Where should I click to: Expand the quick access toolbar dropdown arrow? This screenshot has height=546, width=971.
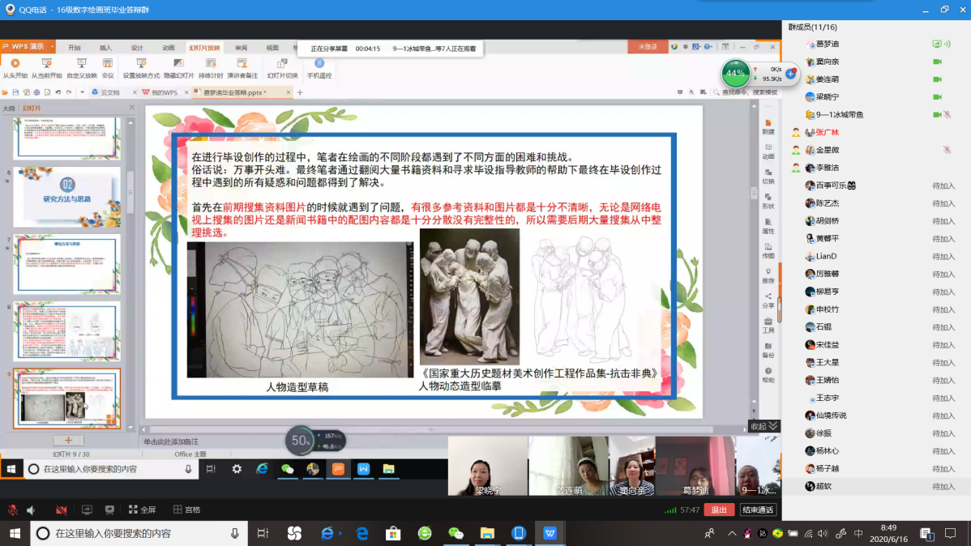(82, 92)
